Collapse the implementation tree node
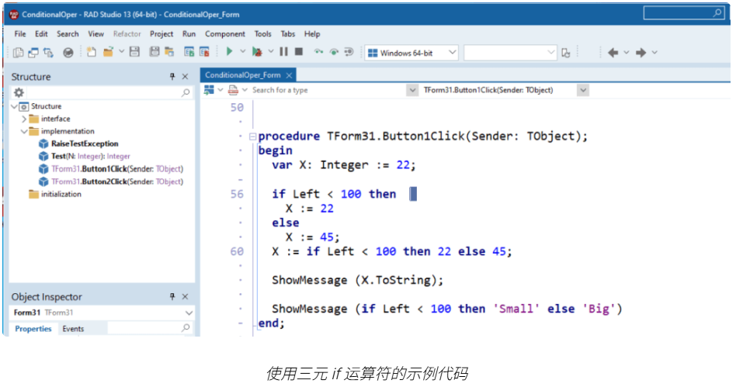The width and height of the screenshot is (736, 387). tap(23, 131)
